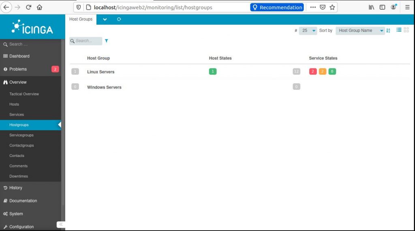415x231 pixels.
Task: Click red critical services badge 2
Action: point(313,71)
